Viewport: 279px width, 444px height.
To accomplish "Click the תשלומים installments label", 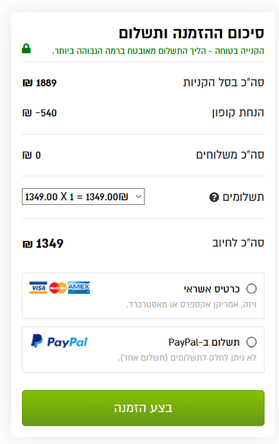I will 243,197.
